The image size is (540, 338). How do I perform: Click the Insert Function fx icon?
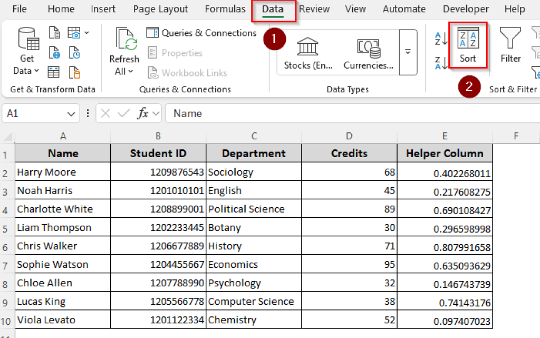(144, 113)
